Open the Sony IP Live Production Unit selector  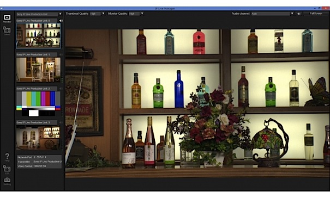click(x=39, y=14)
